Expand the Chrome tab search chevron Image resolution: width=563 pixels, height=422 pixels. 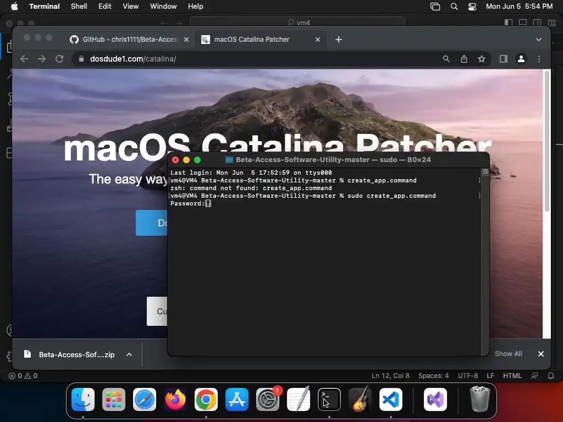click(539, 40)
